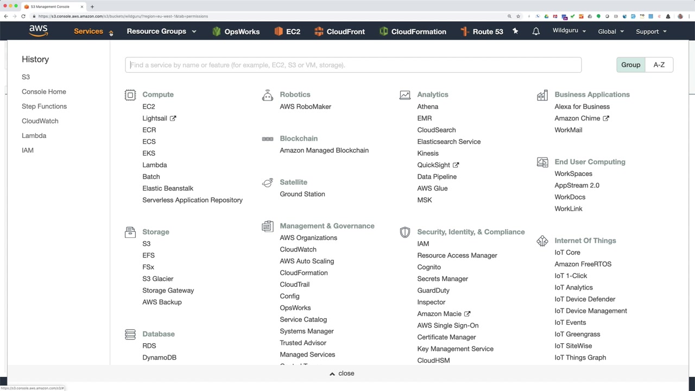Open the Support menu
Screen dimensions: 695x391
[651, 31]
